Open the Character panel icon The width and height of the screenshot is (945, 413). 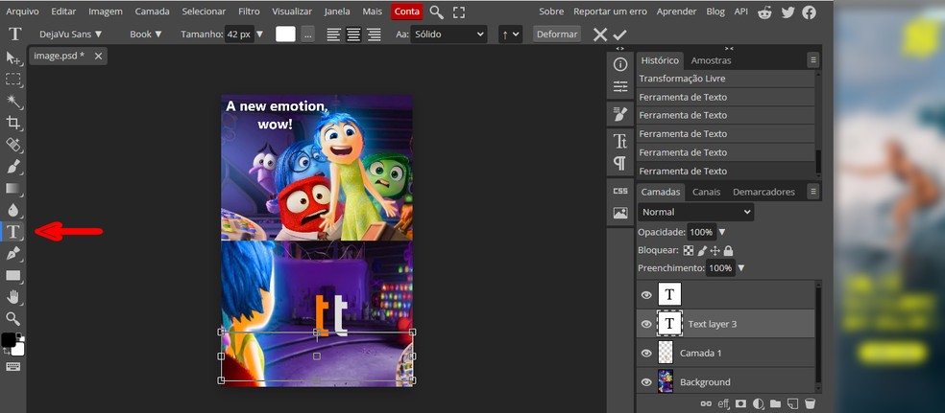(620, 141)
